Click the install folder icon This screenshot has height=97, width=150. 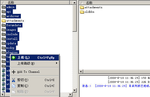pyautogui.click(x=4, y=39)
